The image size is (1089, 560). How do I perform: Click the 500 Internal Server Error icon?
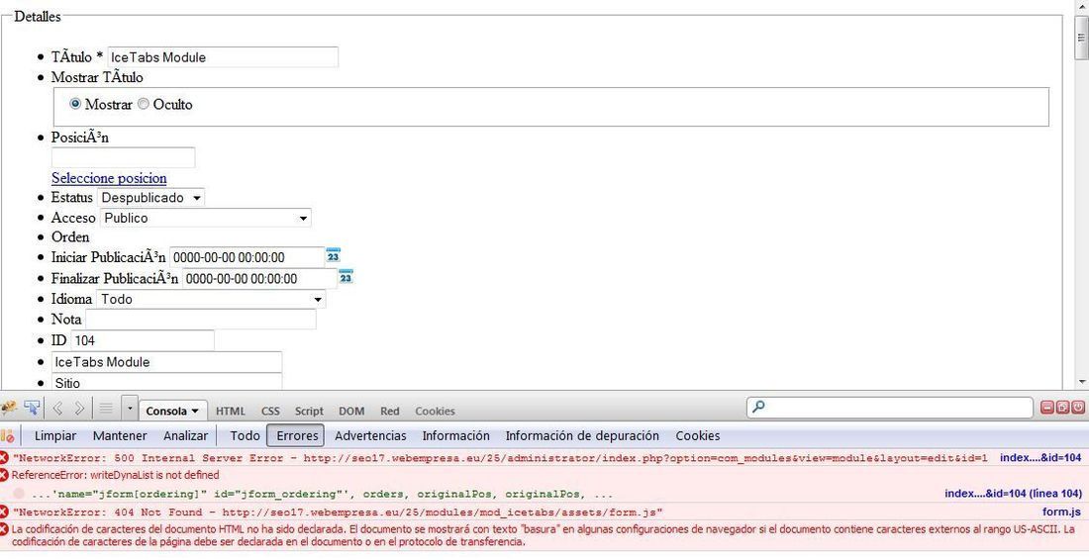pyautogui.click(x=4, y=458)
